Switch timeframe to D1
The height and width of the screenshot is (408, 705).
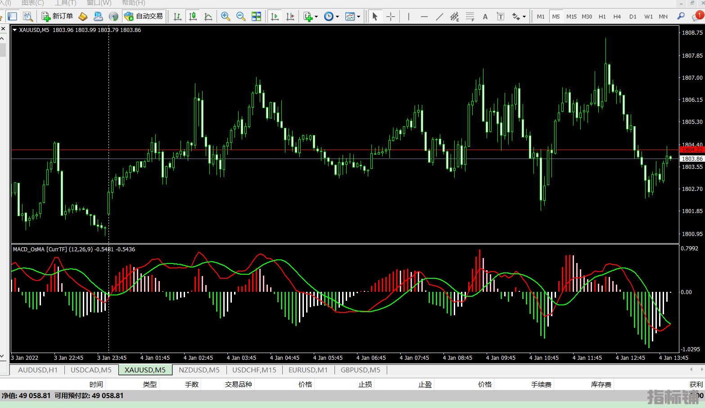click(633, 17)
